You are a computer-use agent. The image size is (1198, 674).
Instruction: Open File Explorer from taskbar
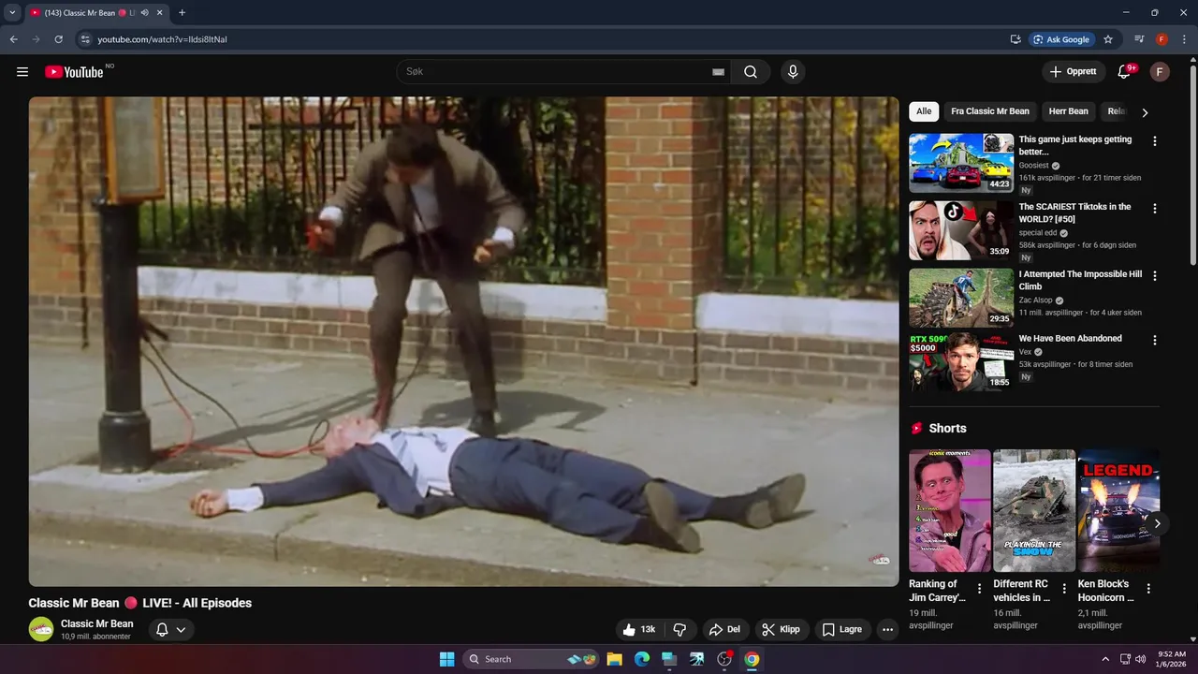click(614, 659)
